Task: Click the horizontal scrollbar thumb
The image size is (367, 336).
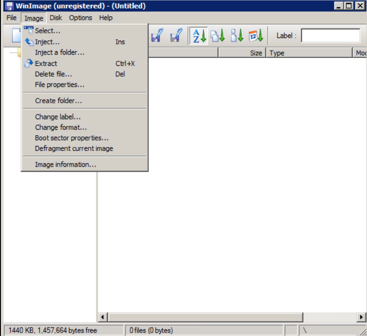Action: pos(205,317)
